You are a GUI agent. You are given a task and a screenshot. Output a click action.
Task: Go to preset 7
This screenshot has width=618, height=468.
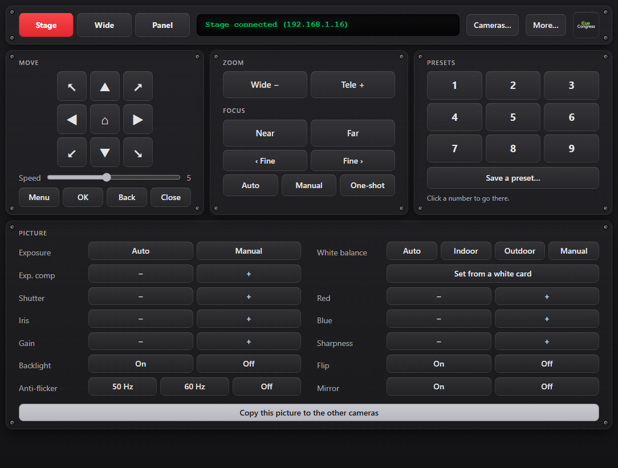(x=454, y=149)
